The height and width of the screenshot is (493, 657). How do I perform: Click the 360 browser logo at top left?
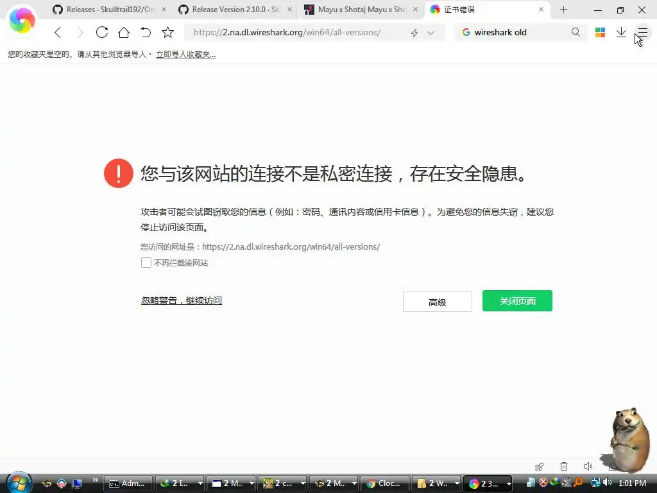pos(22,20)
